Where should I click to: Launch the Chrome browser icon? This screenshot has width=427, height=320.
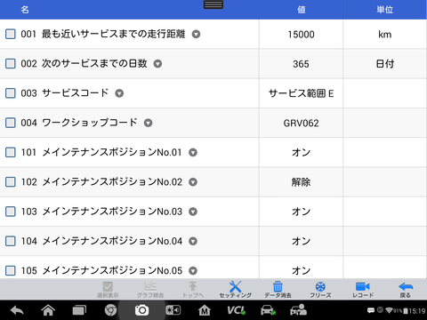tap(110, 310)
